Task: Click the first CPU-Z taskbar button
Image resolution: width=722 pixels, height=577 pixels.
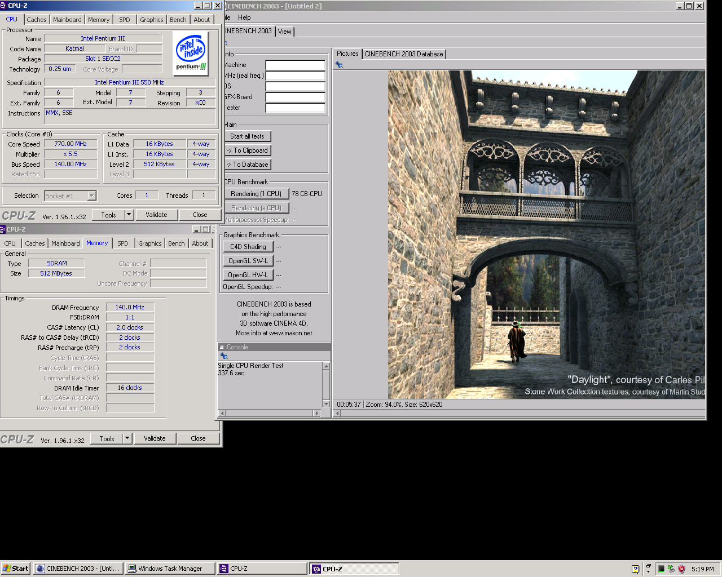Action: click(262, 569)
